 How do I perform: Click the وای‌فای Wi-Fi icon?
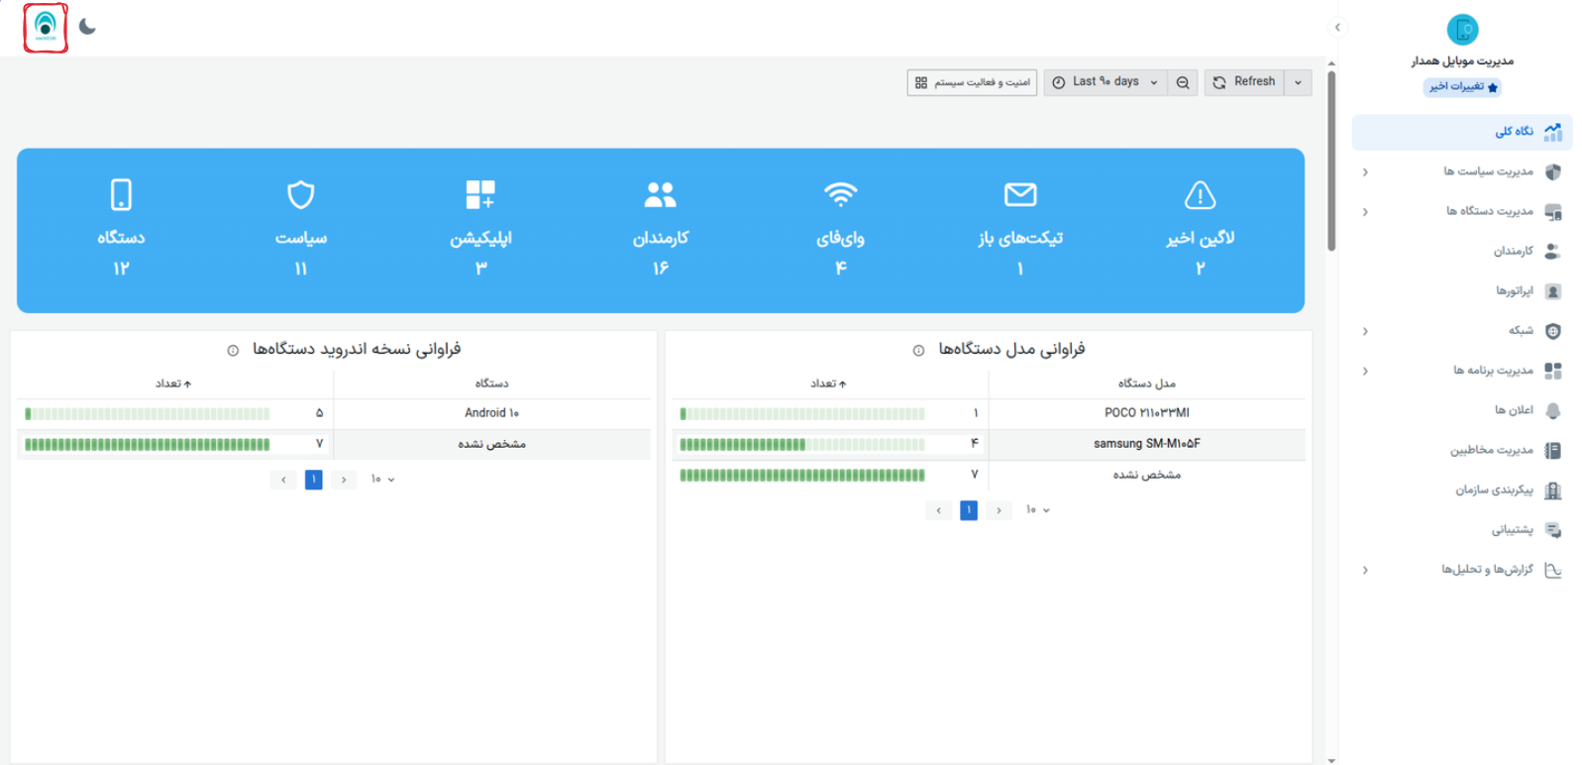coord(840,195)
